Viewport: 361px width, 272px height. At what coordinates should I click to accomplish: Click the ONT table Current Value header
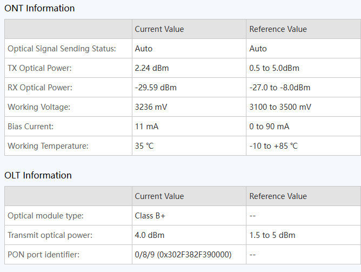(x=159, y=29)
